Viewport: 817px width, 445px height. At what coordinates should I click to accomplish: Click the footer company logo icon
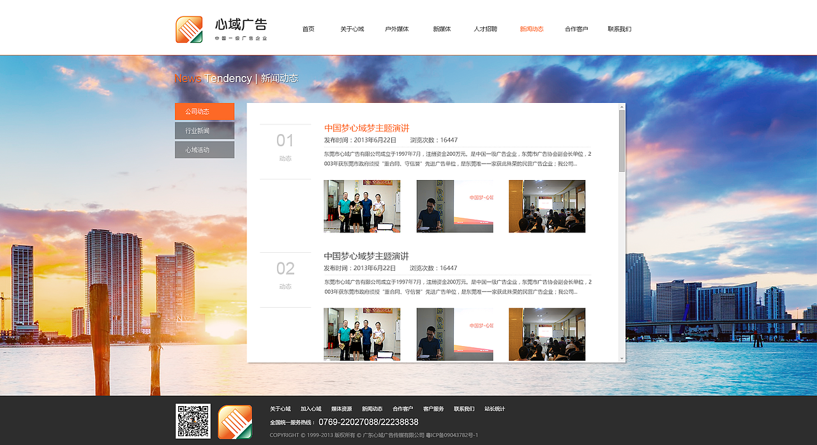(234, 421)
